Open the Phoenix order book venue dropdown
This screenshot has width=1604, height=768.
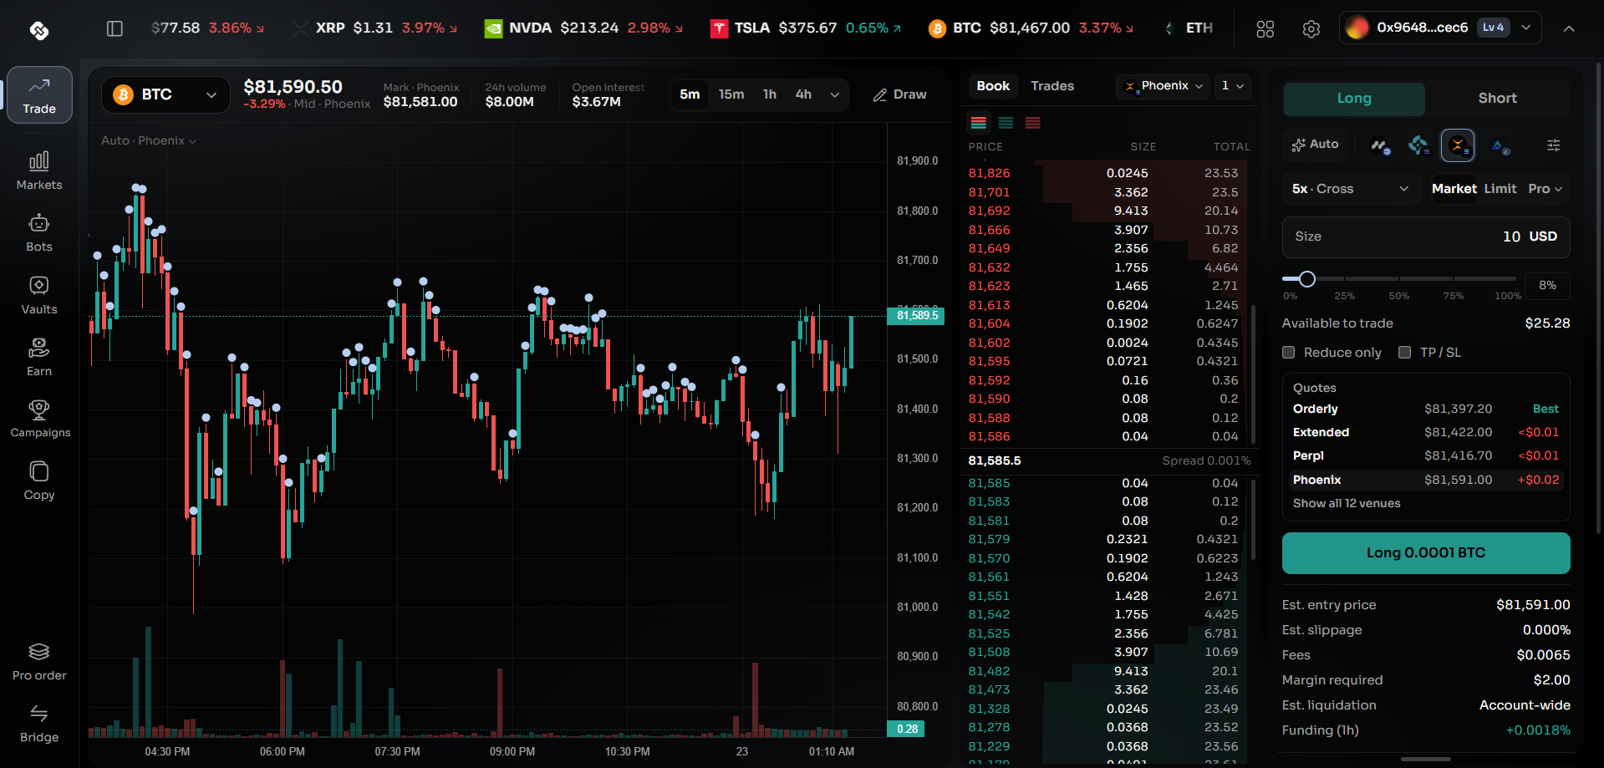(1164, 86)
